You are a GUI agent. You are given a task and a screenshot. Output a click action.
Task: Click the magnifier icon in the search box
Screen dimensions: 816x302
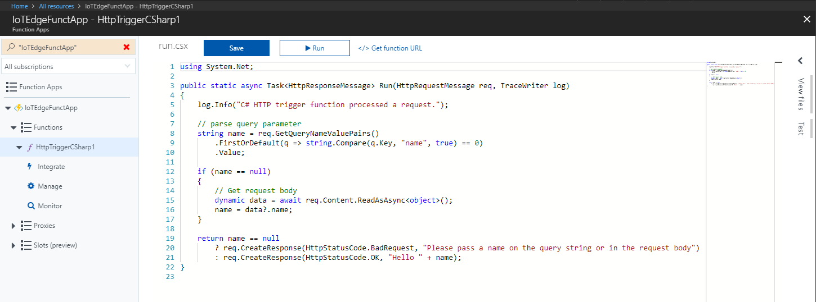[x=11, y=48]
